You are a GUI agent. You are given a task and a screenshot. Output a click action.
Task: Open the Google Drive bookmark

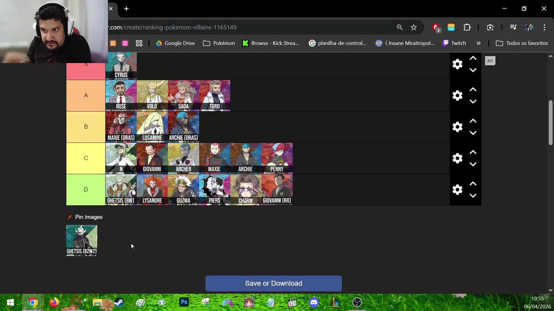[175, 43]
